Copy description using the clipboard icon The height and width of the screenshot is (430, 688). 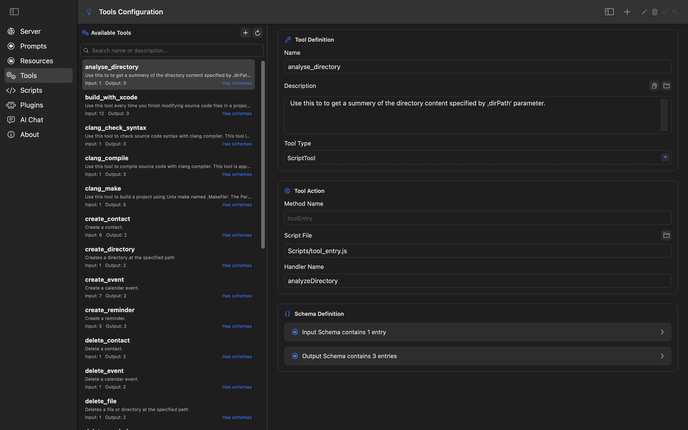pyautogui.click(x=654, y=86)
